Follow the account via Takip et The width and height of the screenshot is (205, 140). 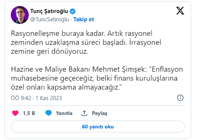point(84,19)
